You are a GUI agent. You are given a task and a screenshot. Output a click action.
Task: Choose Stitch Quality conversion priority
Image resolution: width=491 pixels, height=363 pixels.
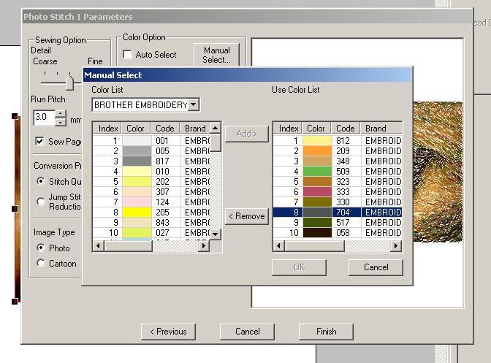tap(41, 181)
